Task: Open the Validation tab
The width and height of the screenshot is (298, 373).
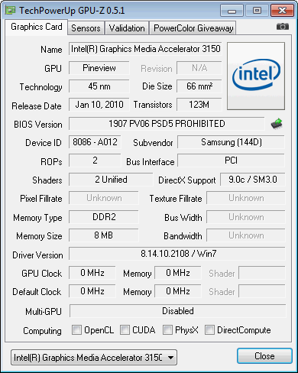Action: 127,28
